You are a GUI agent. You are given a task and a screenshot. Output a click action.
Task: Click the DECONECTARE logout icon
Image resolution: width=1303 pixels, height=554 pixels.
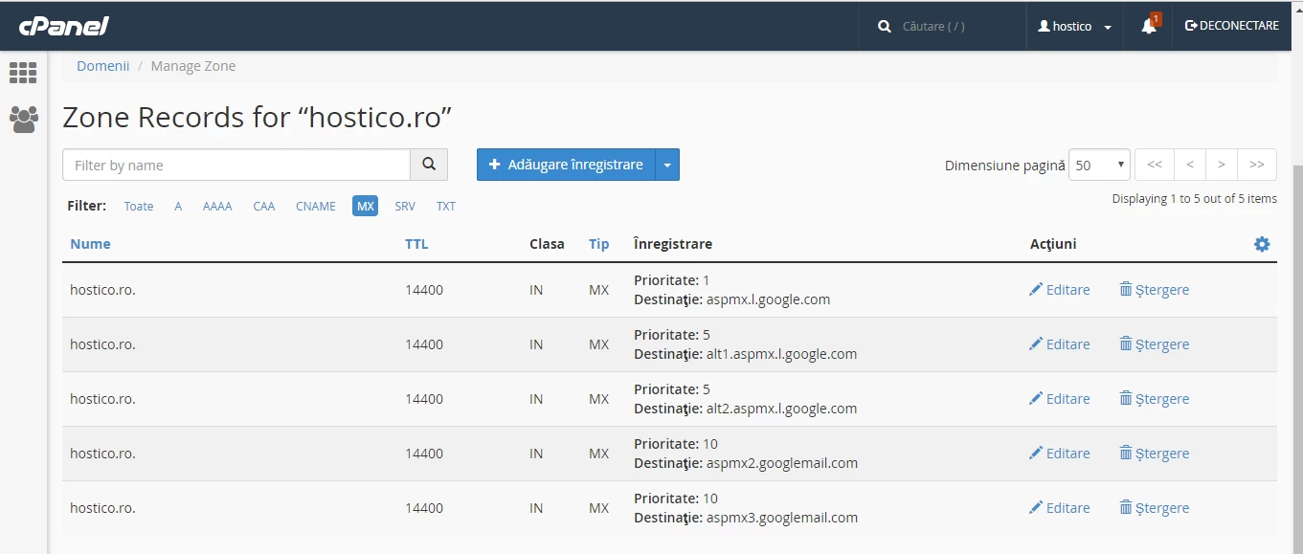pos(1189,26)
